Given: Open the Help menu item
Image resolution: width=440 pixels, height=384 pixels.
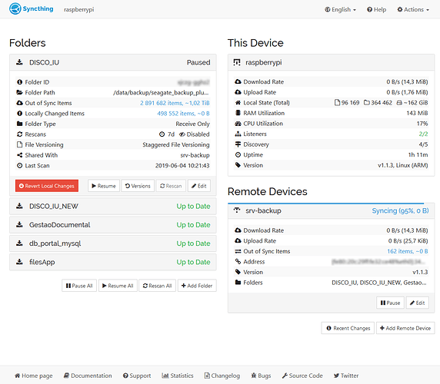Looking at the screenshot, I should tap(377, 9).
